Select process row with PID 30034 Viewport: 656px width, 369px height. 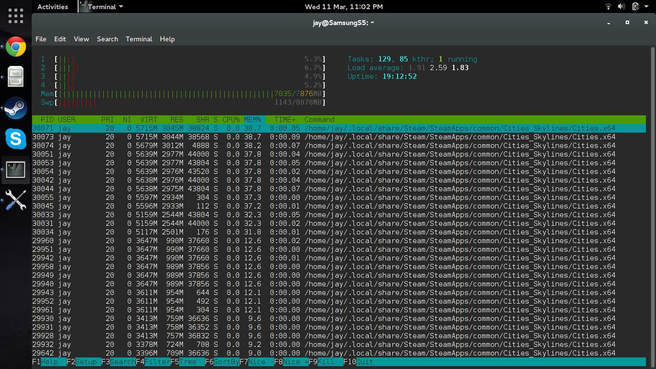[x=339, y=232]
